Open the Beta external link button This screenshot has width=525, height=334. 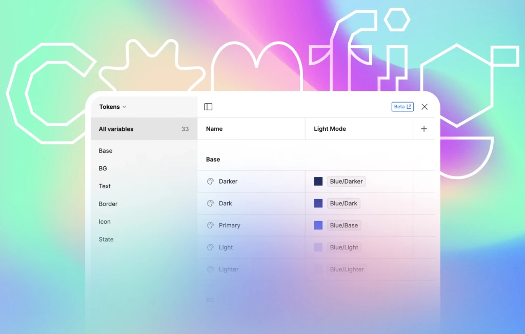pos(402,107)
